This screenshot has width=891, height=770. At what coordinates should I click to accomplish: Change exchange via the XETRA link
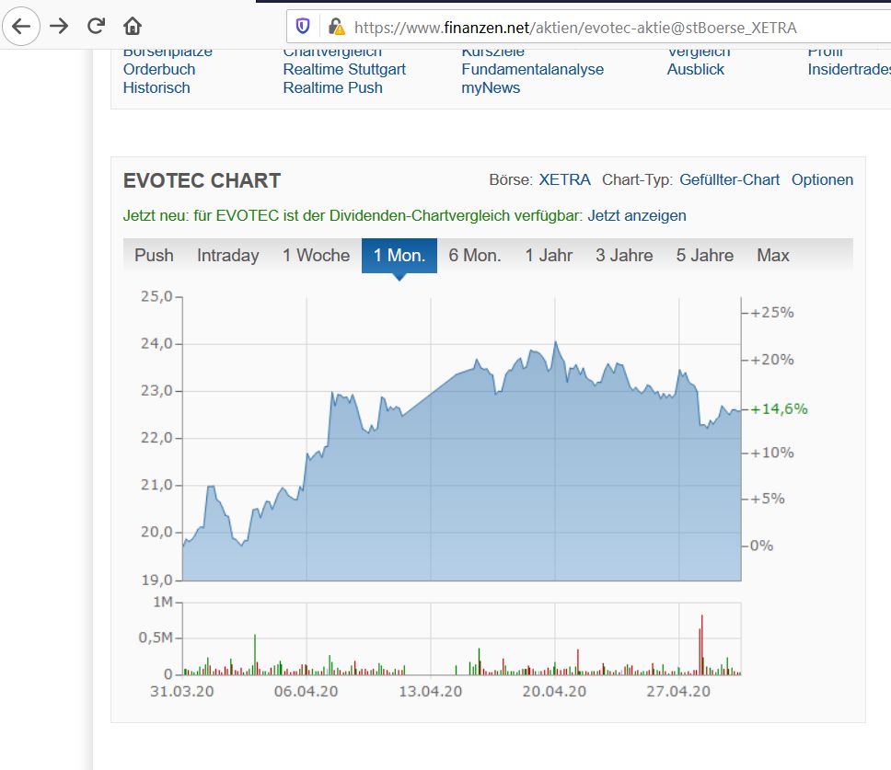point(564,180)
